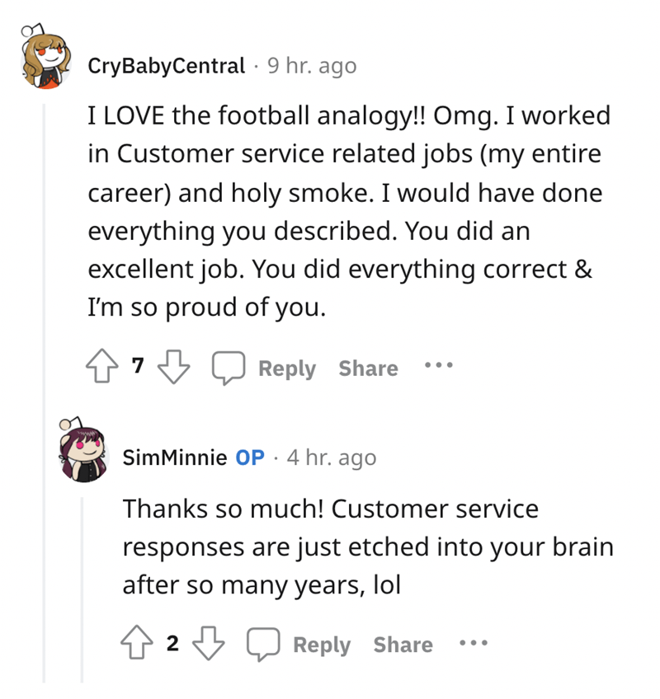This screenshot has height=699, width=660.
Task: Reply to CryBabyCentral's comment
Action: [266, 368]
